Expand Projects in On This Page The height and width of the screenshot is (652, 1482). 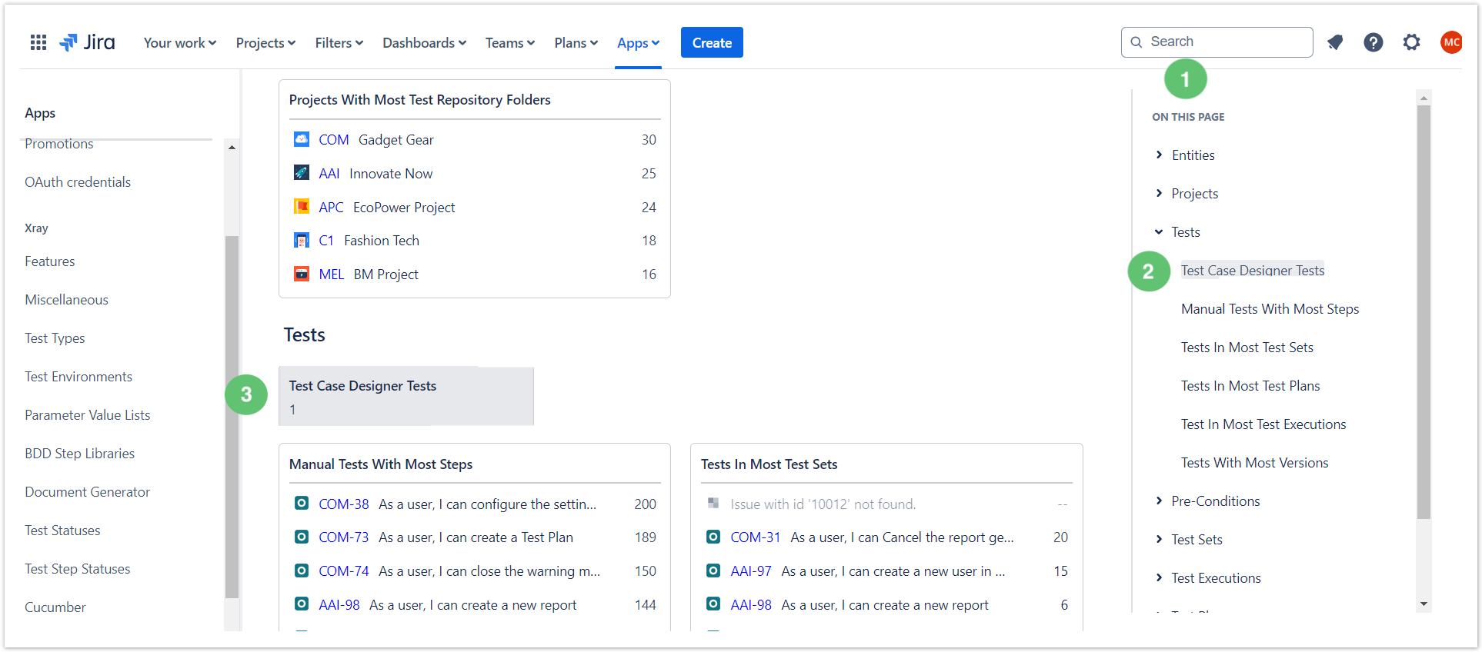[1159, 193]
